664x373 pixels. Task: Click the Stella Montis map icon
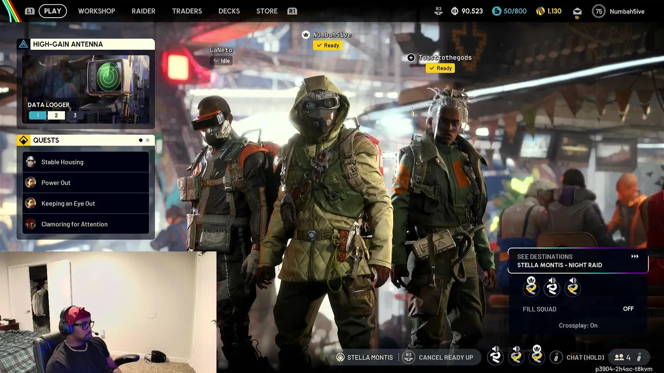point(340,357)
